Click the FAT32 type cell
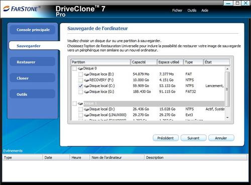 [x=191, y=92]
